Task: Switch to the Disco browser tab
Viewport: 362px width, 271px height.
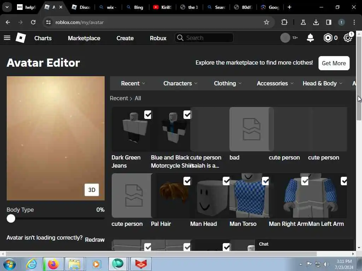Action: tap(81, 7)
